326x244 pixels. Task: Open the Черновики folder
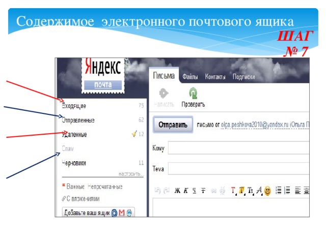click(x=74, y=163)
